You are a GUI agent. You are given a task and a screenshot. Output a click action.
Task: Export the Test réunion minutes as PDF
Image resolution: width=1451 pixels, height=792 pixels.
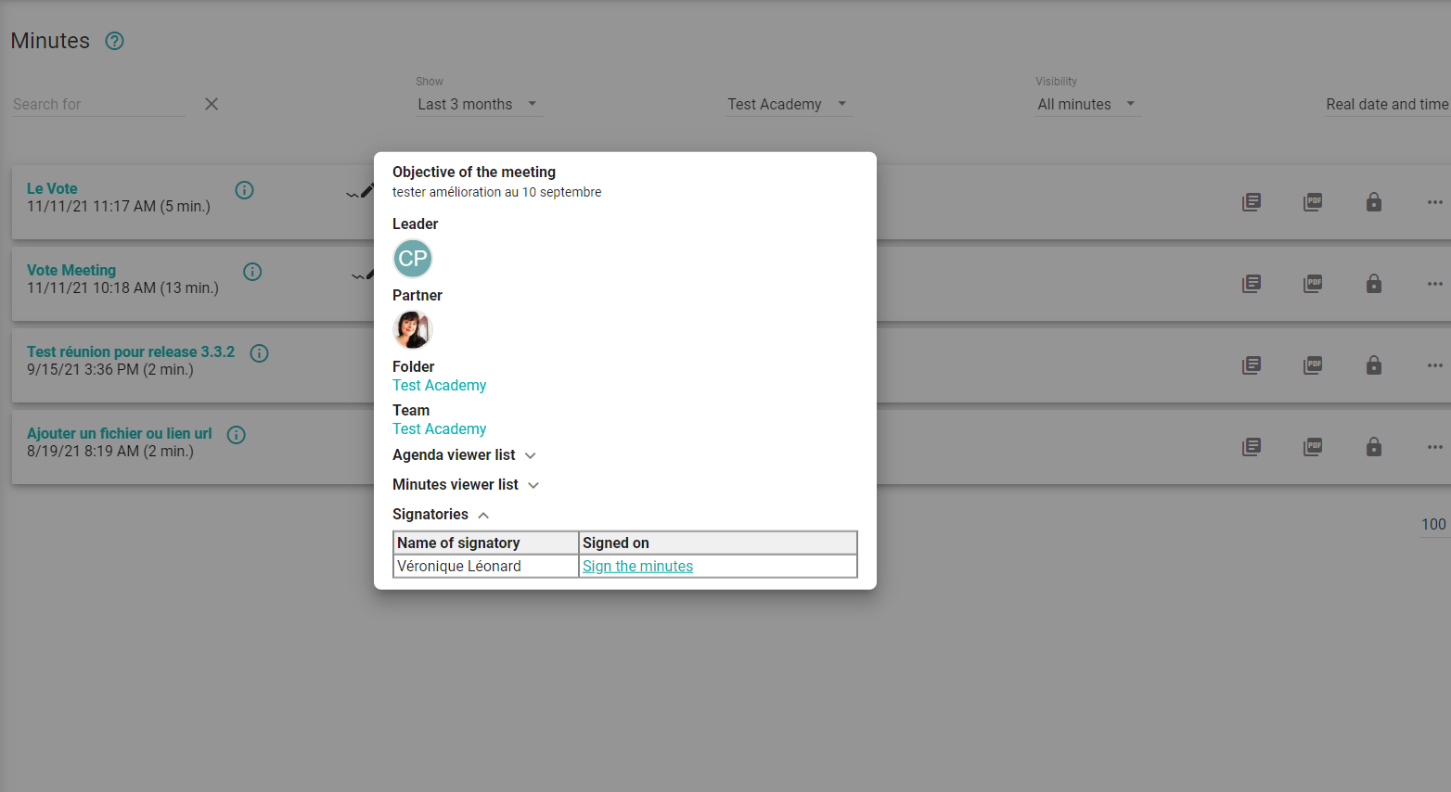1313,365
